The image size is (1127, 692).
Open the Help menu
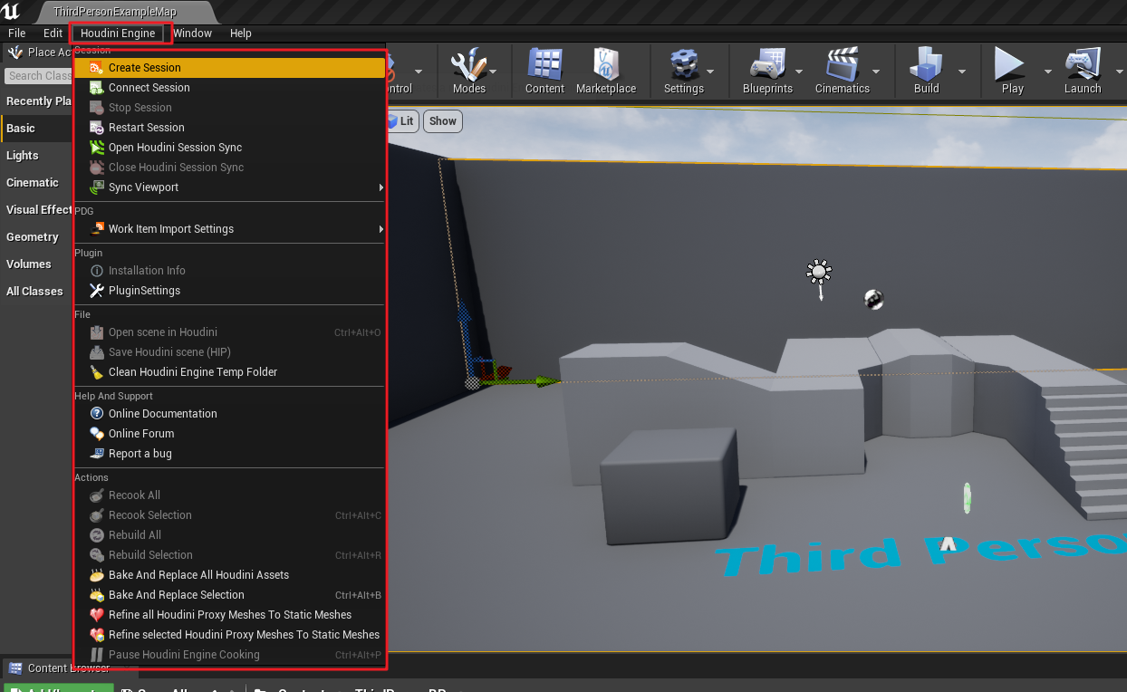[x=241, y=34]
